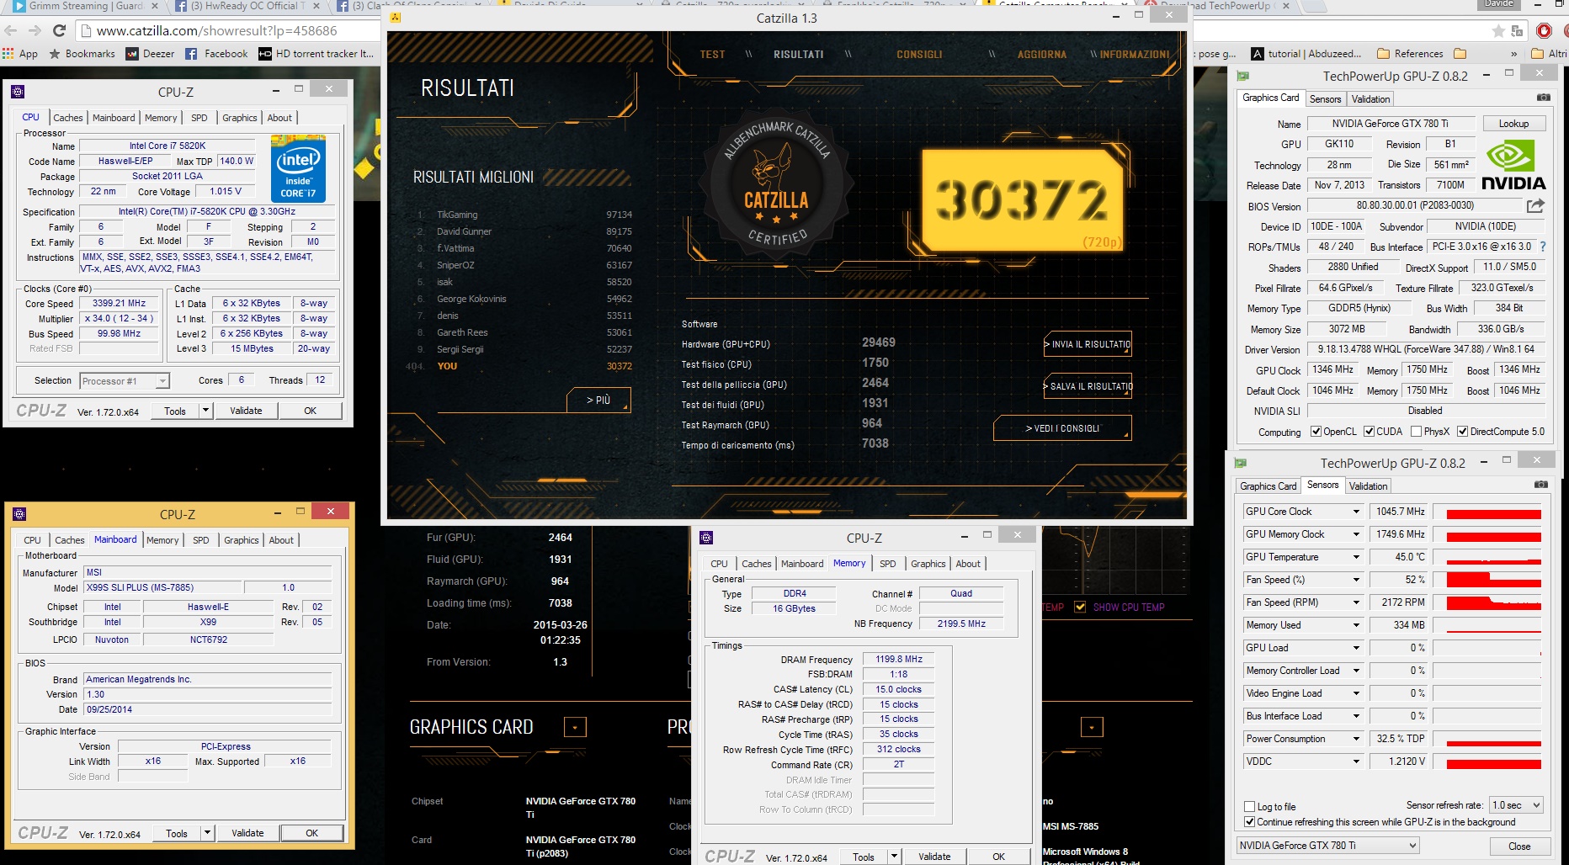Screen dimensions: 1569x865
Task: Click the Intel Core i7 badge in CPU-Z
Action: pos(298,168)
